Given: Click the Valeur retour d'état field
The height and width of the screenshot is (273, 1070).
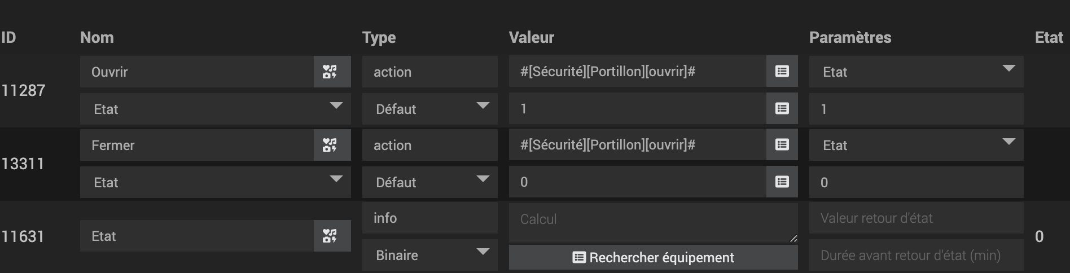Looking at the screenshot, I should click(x=916, y=218).
